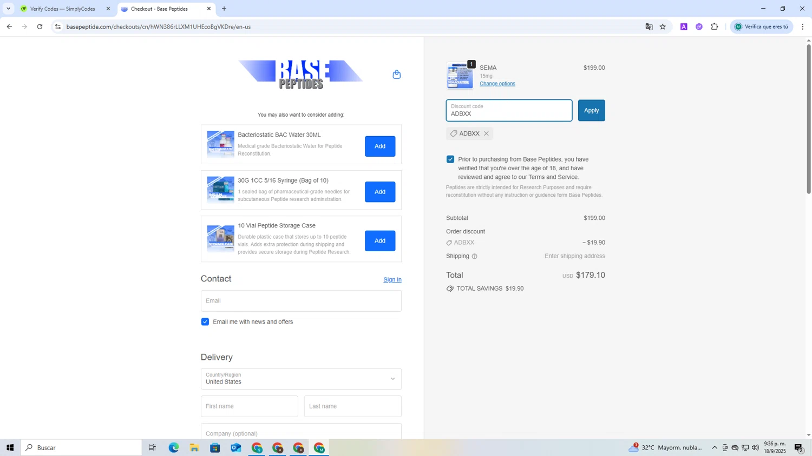Click the SEMA product thumbnail
Screen dimensions: 812x456
(460, 76)
